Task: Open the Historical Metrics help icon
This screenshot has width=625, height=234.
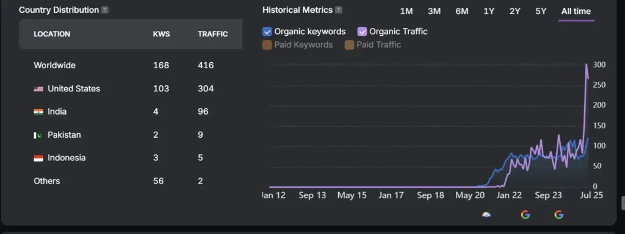Action: [x=338, y=10]
